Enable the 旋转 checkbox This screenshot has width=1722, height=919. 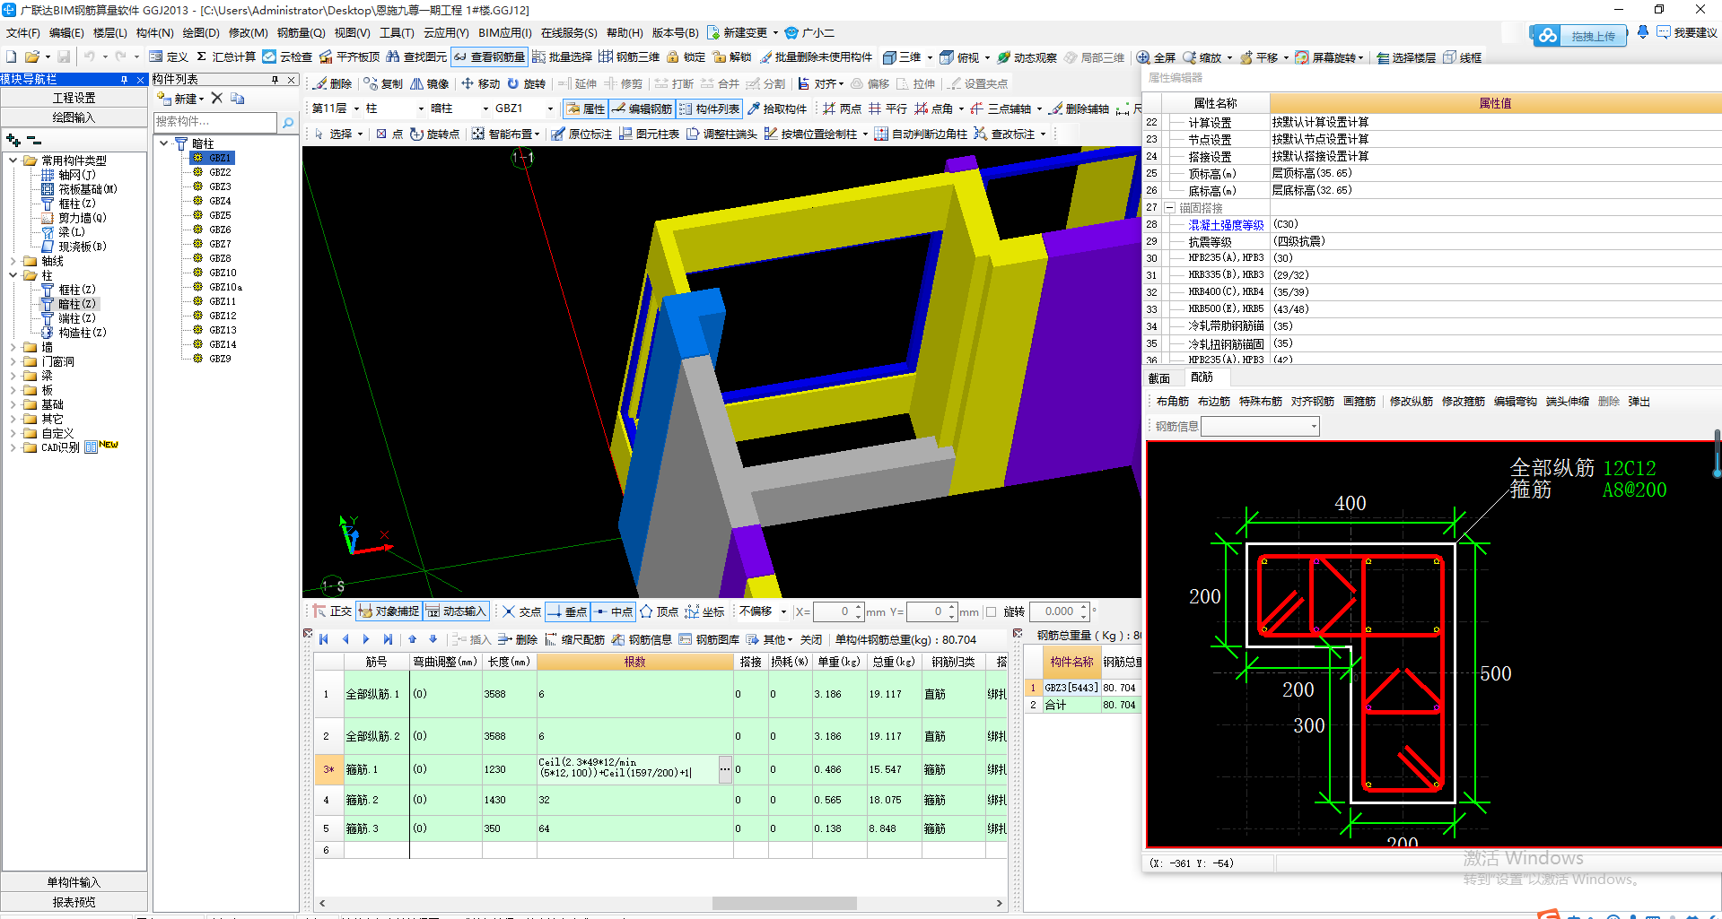click(x=992, y=611)
